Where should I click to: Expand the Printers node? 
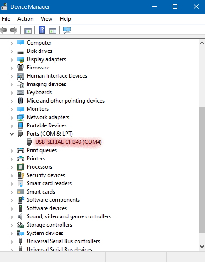tap(11, 159)
